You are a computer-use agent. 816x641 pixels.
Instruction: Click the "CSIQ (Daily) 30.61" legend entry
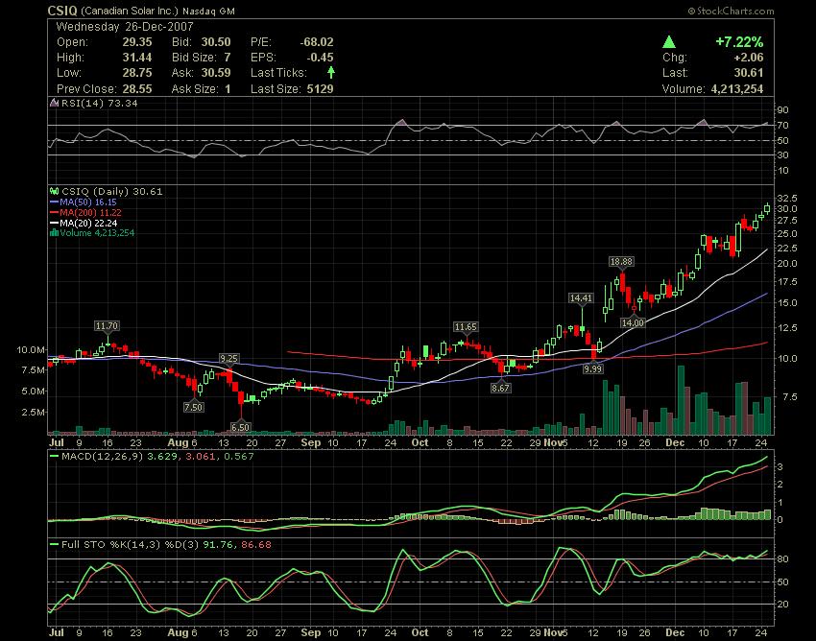[112, 192]
